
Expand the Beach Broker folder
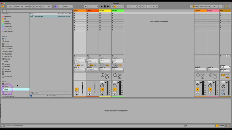31,16
